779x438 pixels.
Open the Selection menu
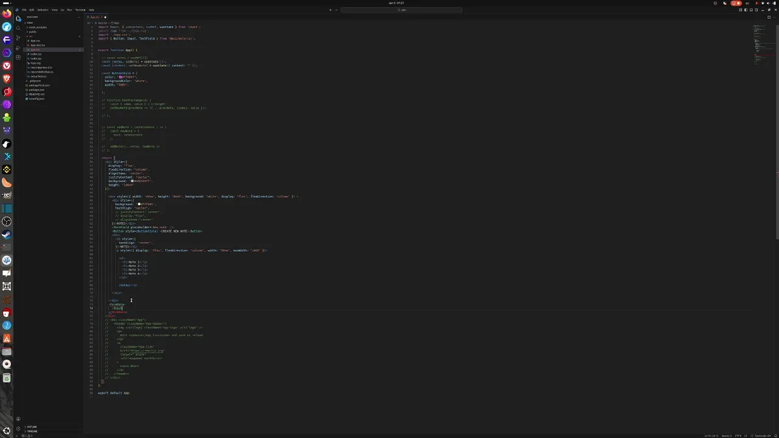(x=43, y=10)
